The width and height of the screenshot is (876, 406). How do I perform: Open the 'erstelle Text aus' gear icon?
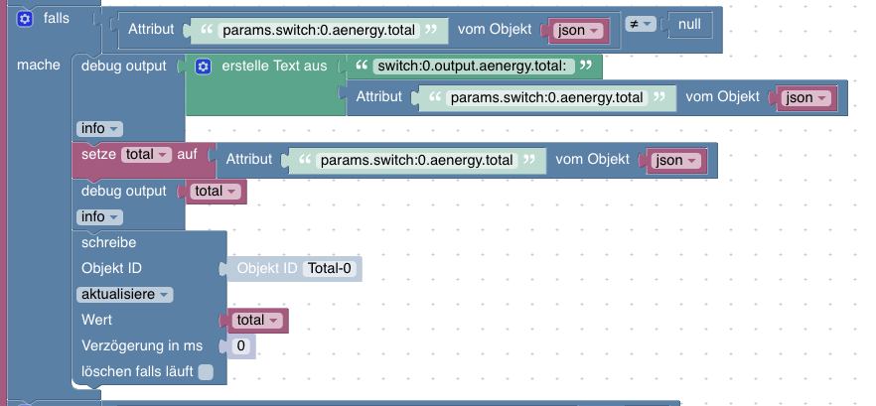[203, 67]
